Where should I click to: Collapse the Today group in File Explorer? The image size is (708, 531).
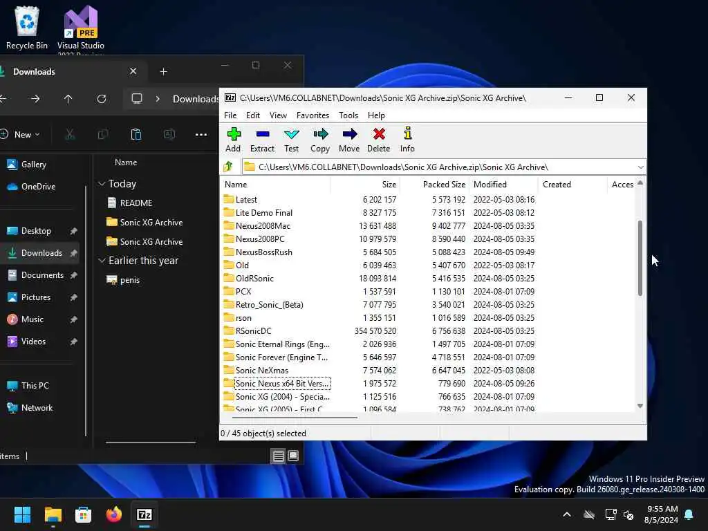point(102,183)
